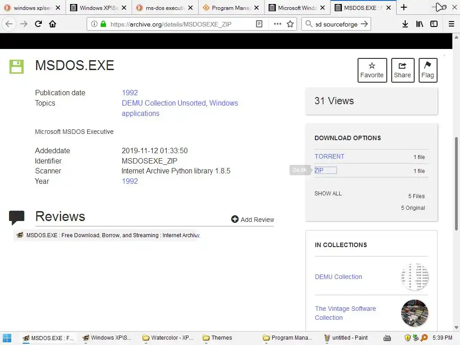Go forward to next page

point(24,24)
